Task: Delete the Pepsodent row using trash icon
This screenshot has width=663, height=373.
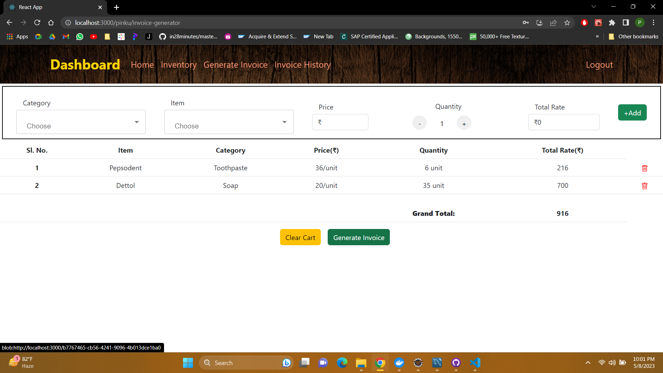Action: 644,168
